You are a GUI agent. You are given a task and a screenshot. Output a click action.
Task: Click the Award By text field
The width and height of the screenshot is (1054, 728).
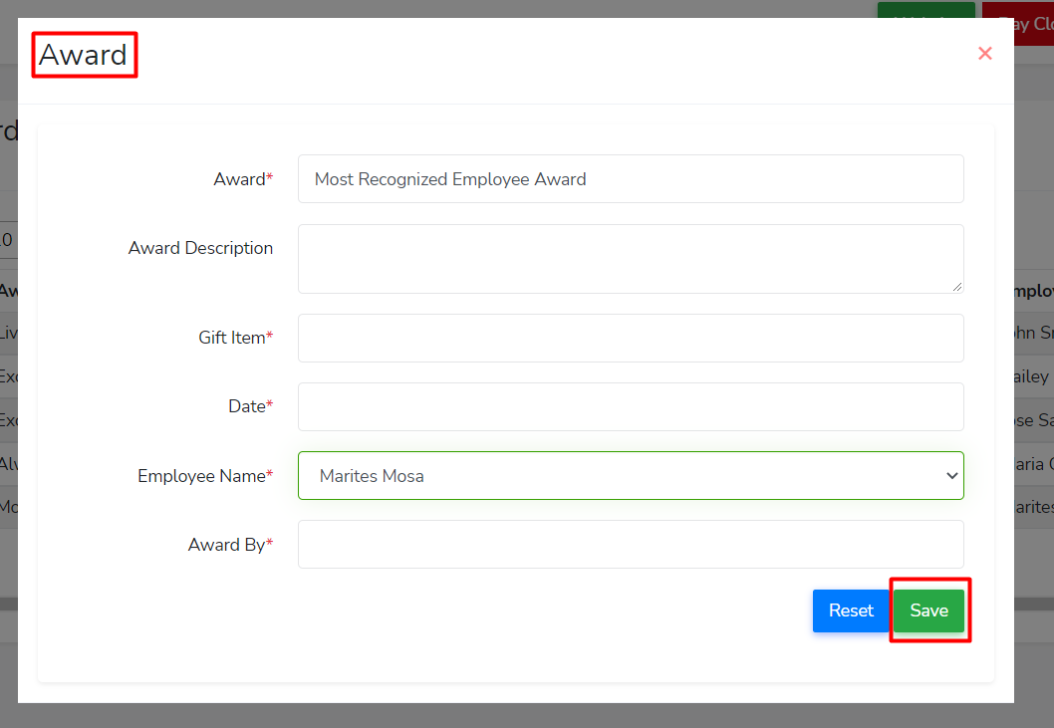630,545
